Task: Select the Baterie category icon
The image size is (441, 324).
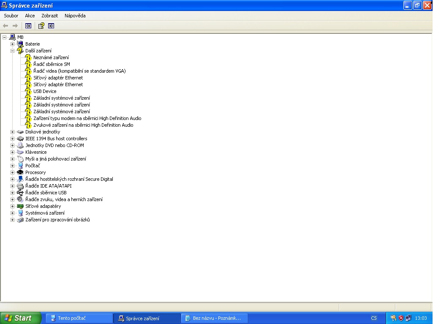Action: (x=20, y=44)
